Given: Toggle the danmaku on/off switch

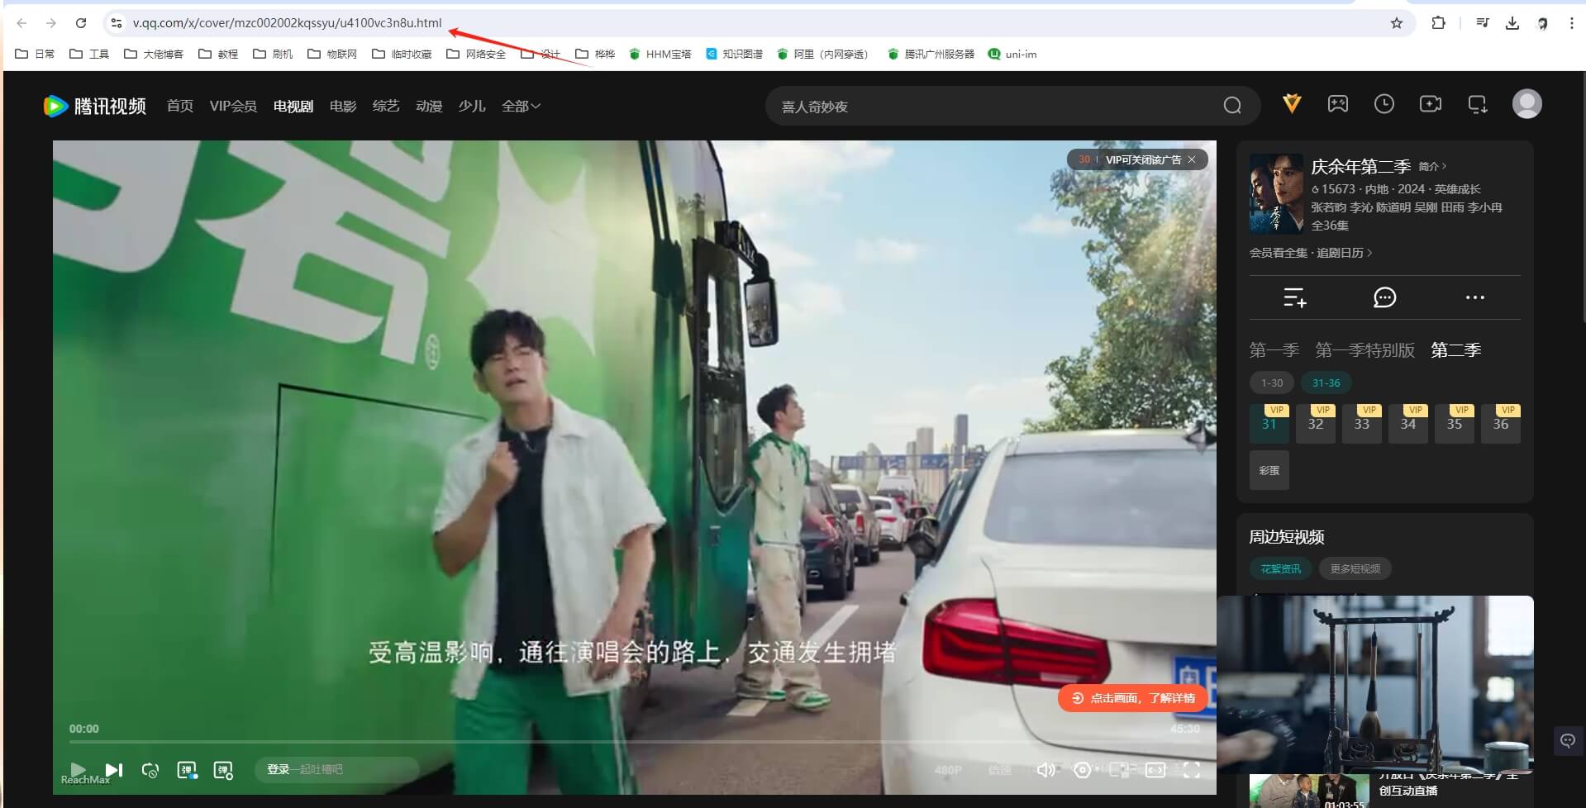Looking at the screenshot, I should coord(188,770).
